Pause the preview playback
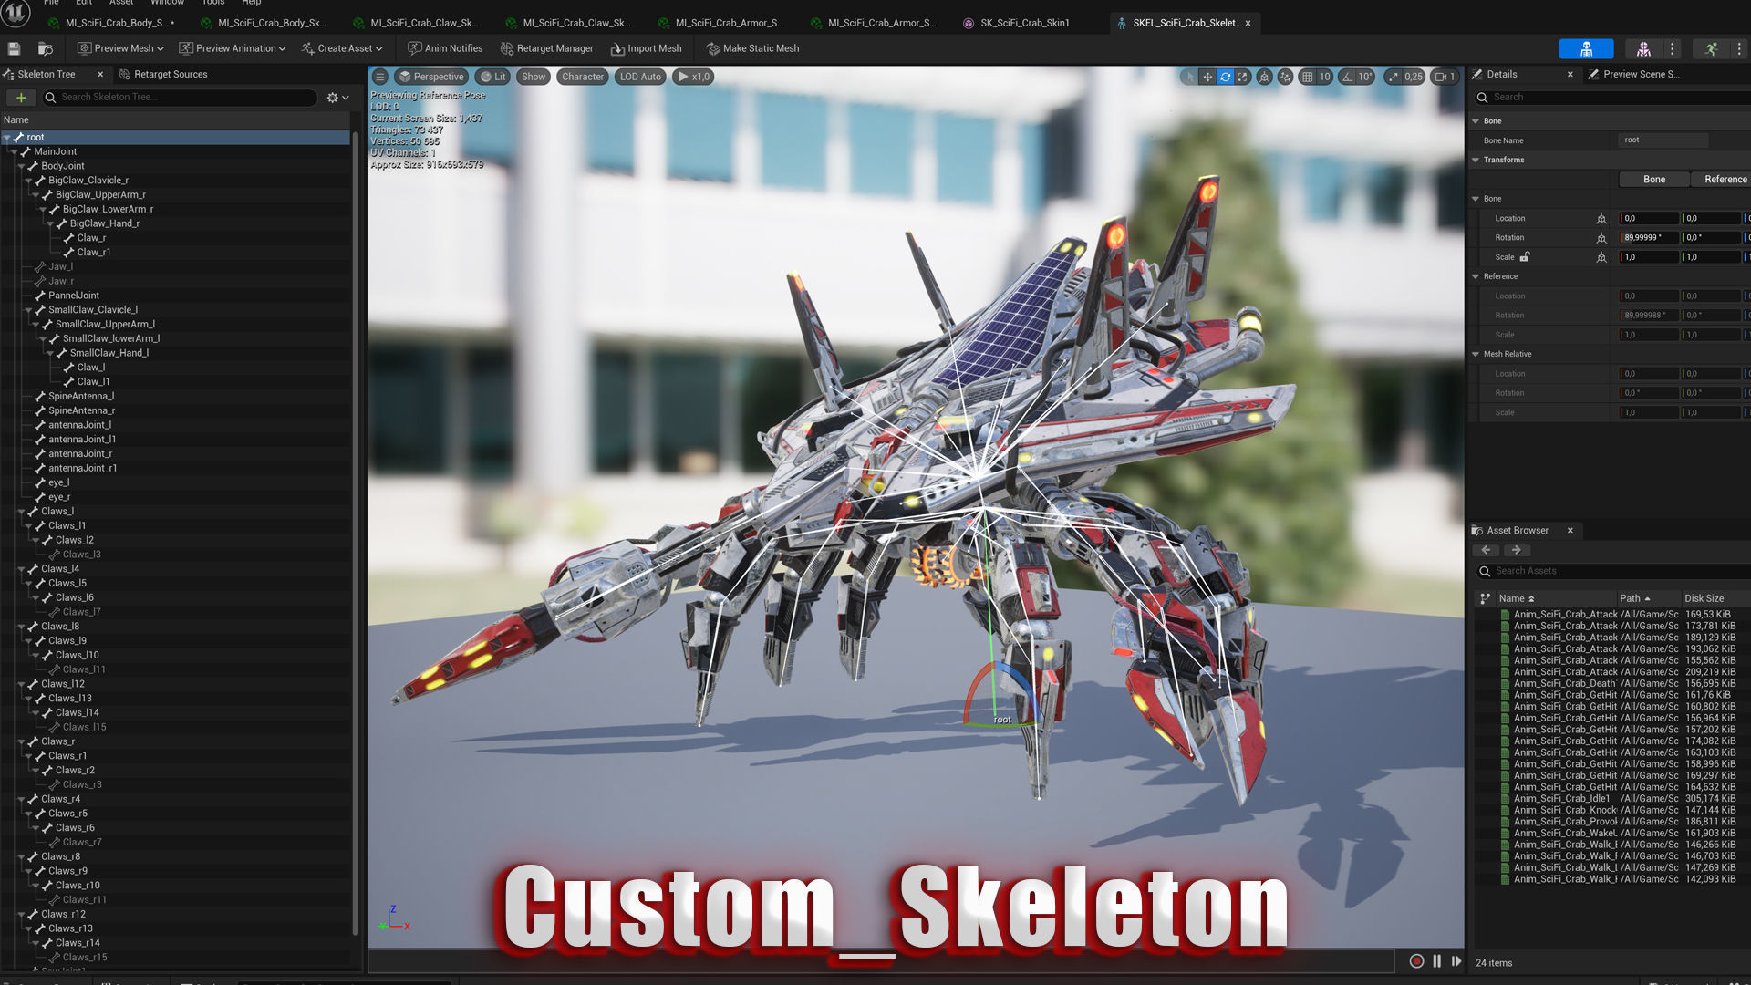The image size is (1751, 985). tap(1437, 960)
